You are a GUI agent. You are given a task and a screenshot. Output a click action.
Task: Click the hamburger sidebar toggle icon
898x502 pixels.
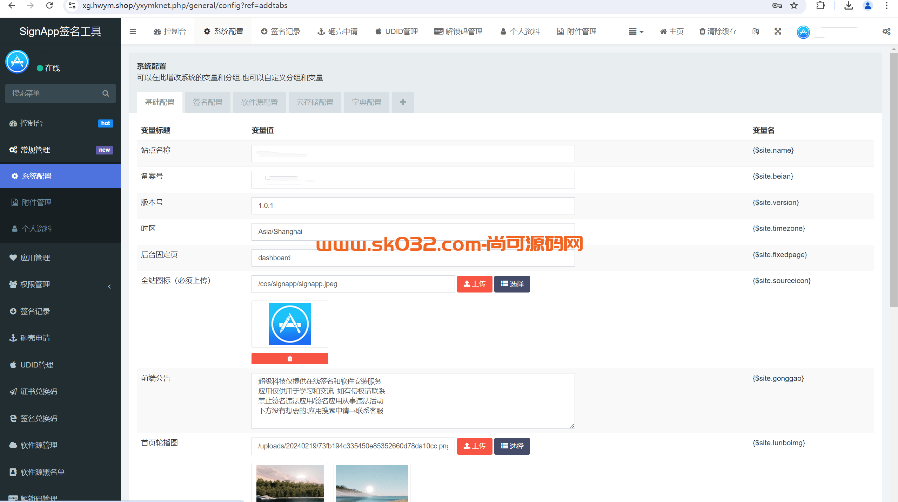pos(133,32)
